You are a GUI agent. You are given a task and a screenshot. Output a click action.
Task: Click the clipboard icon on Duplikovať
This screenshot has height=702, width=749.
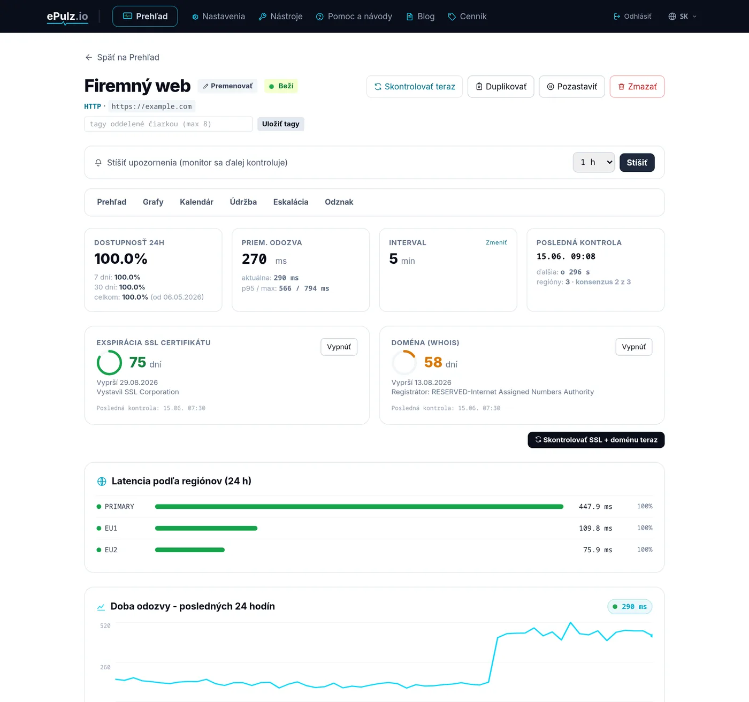point(479,87)
